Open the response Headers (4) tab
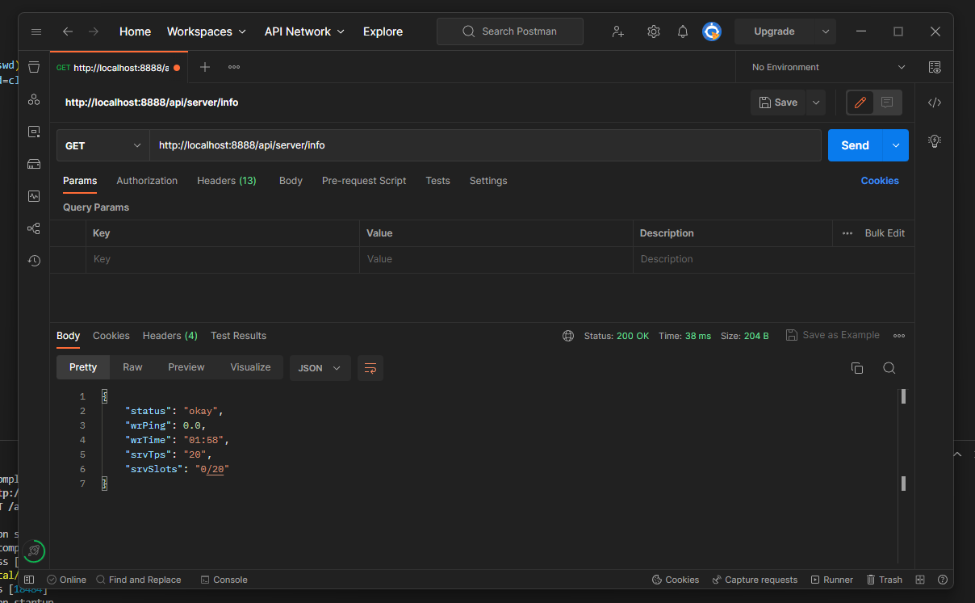The width and height of the screenshot is (975, 603). tap(170, 336)
